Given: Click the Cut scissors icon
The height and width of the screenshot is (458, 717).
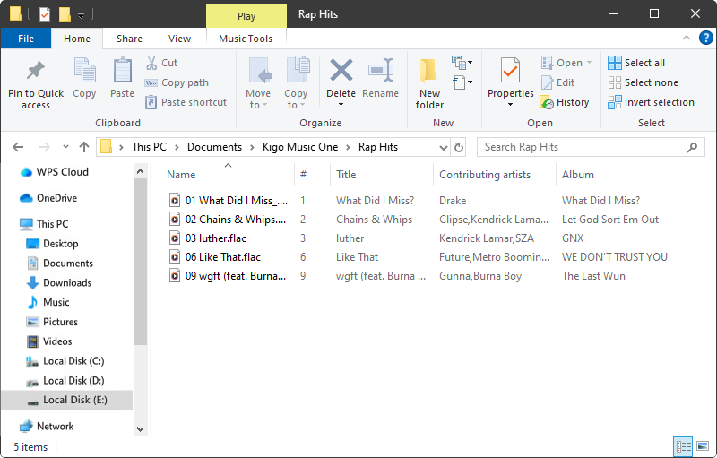Looking at the screenshot, I should click(x=152, y=63).
